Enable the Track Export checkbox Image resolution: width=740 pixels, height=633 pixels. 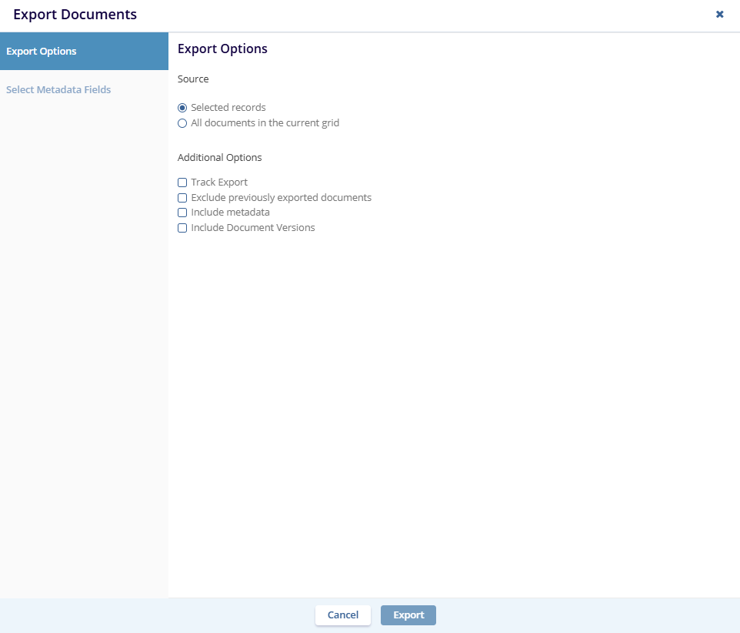[182, 183]
